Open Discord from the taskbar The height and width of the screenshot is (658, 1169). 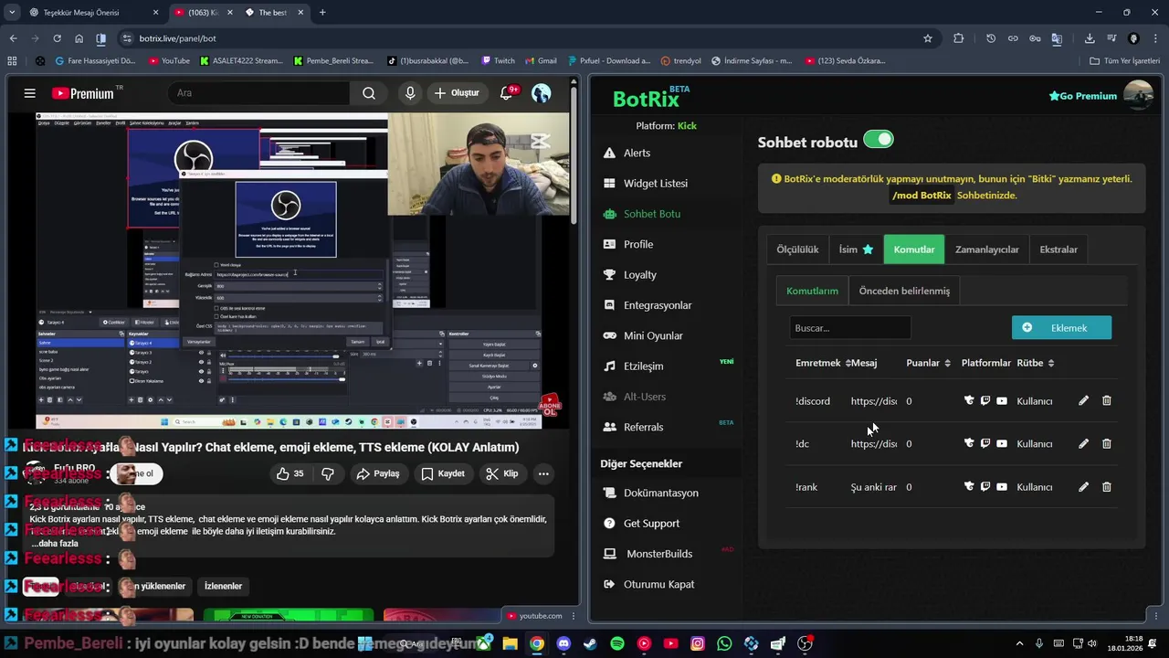[563, 643]
